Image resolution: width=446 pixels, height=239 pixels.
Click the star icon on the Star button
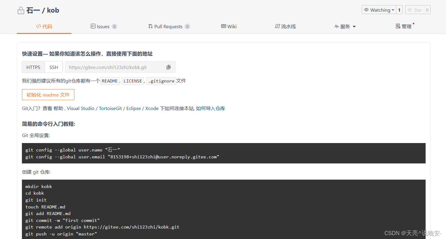(x=410, y=10)
